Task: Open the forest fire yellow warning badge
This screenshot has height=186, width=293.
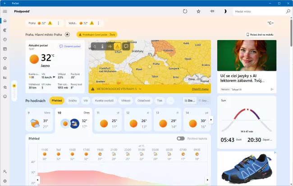Action: pyautogui.click(x=97, y=35)
